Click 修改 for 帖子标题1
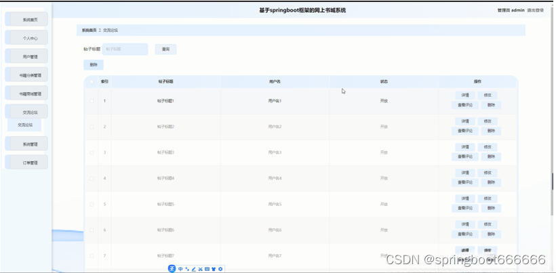This screenshot has height=273, width=556. click(488, 96)
